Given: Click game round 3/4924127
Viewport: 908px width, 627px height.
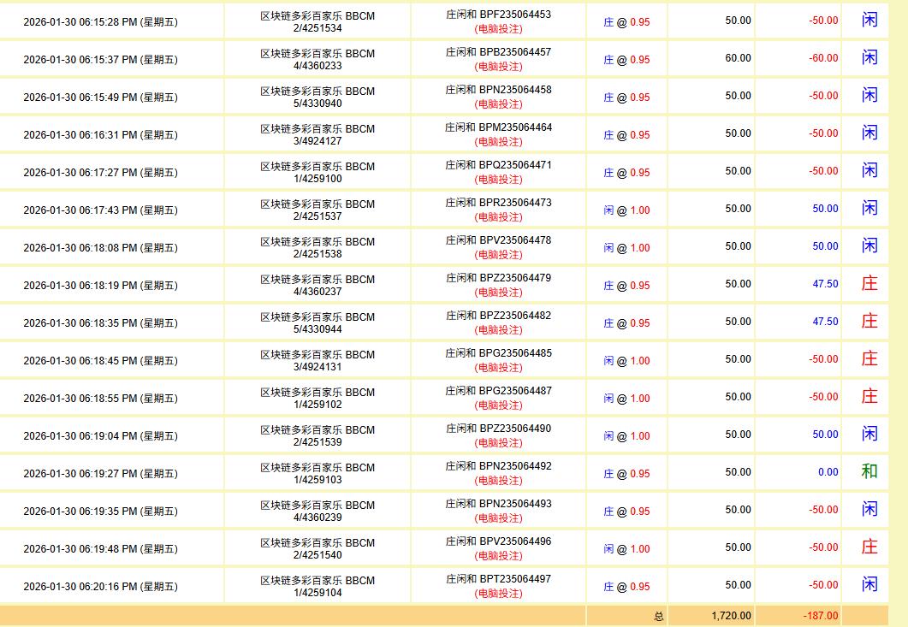Looking at the screenshot, I should pos(318,141).
